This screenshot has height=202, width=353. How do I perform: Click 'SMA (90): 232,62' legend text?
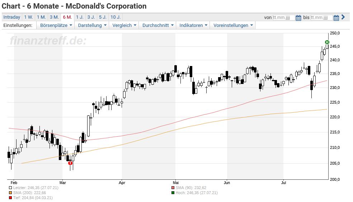[191, 188]
